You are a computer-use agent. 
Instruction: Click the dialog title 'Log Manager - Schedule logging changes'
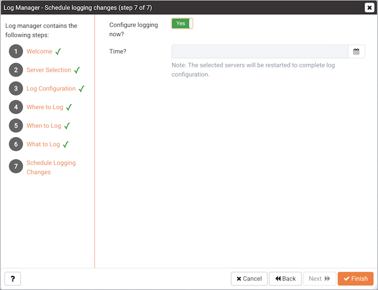tap(78, 8)
